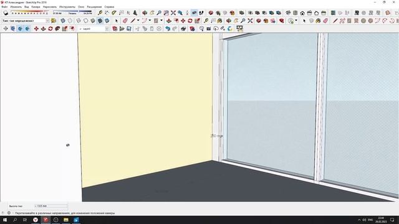Select the Push/Pull tool in middle toolbar
This screenshot has width=399, height=224.
(x=169, y=21)
